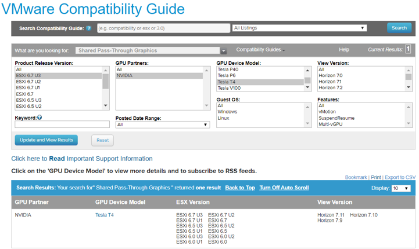
Task: Select Linux in Guest OS list
Action: (x=260, y=118)
